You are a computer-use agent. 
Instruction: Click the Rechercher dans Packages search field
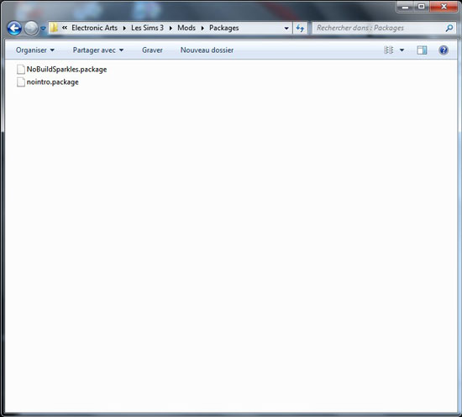tap(379, 28)
